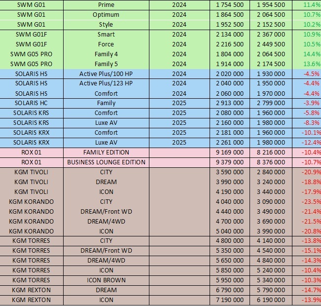Click BUSINESS LOUNGE EDITION cell

pos(106,162)
